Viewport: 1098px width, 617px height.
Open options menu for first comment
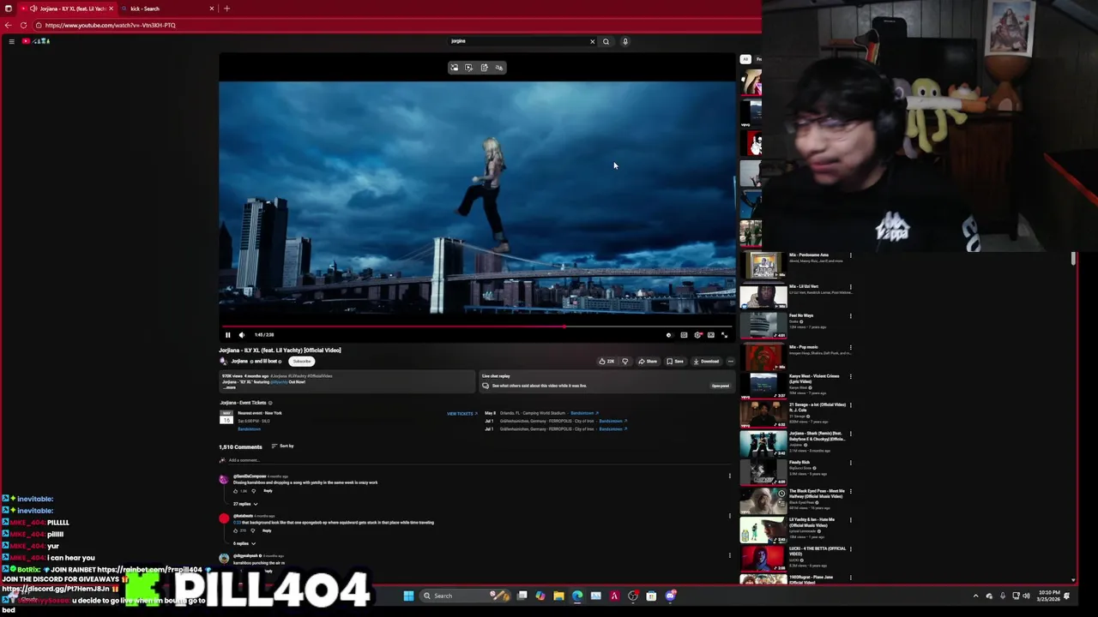click(x=730, y=476)
